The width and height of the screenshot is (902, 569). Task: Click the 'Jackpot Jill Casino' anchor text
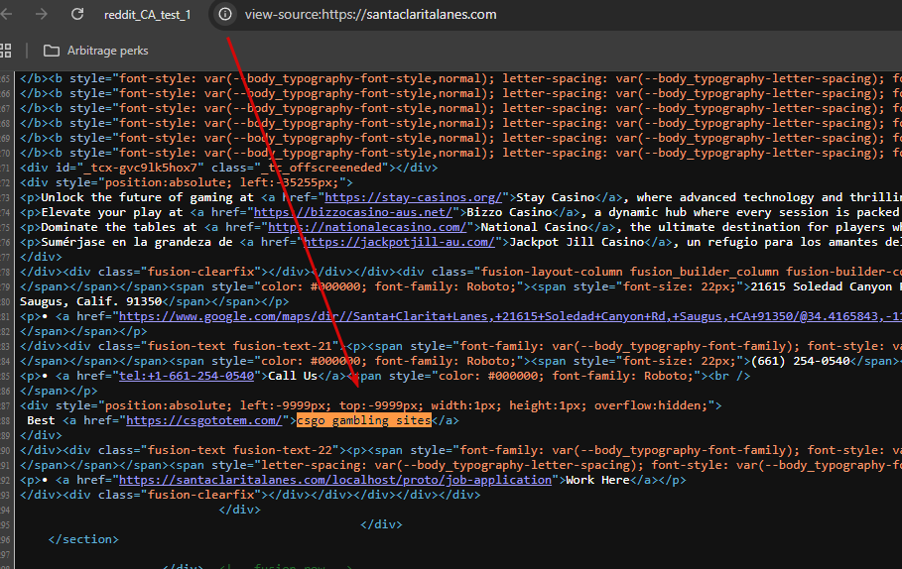(x=577, y=242)
